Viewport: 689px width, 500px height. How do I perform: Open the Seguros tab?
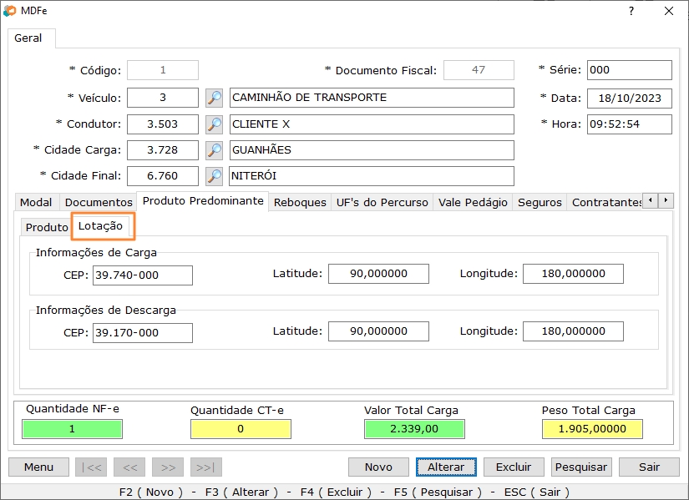point(540,203)
